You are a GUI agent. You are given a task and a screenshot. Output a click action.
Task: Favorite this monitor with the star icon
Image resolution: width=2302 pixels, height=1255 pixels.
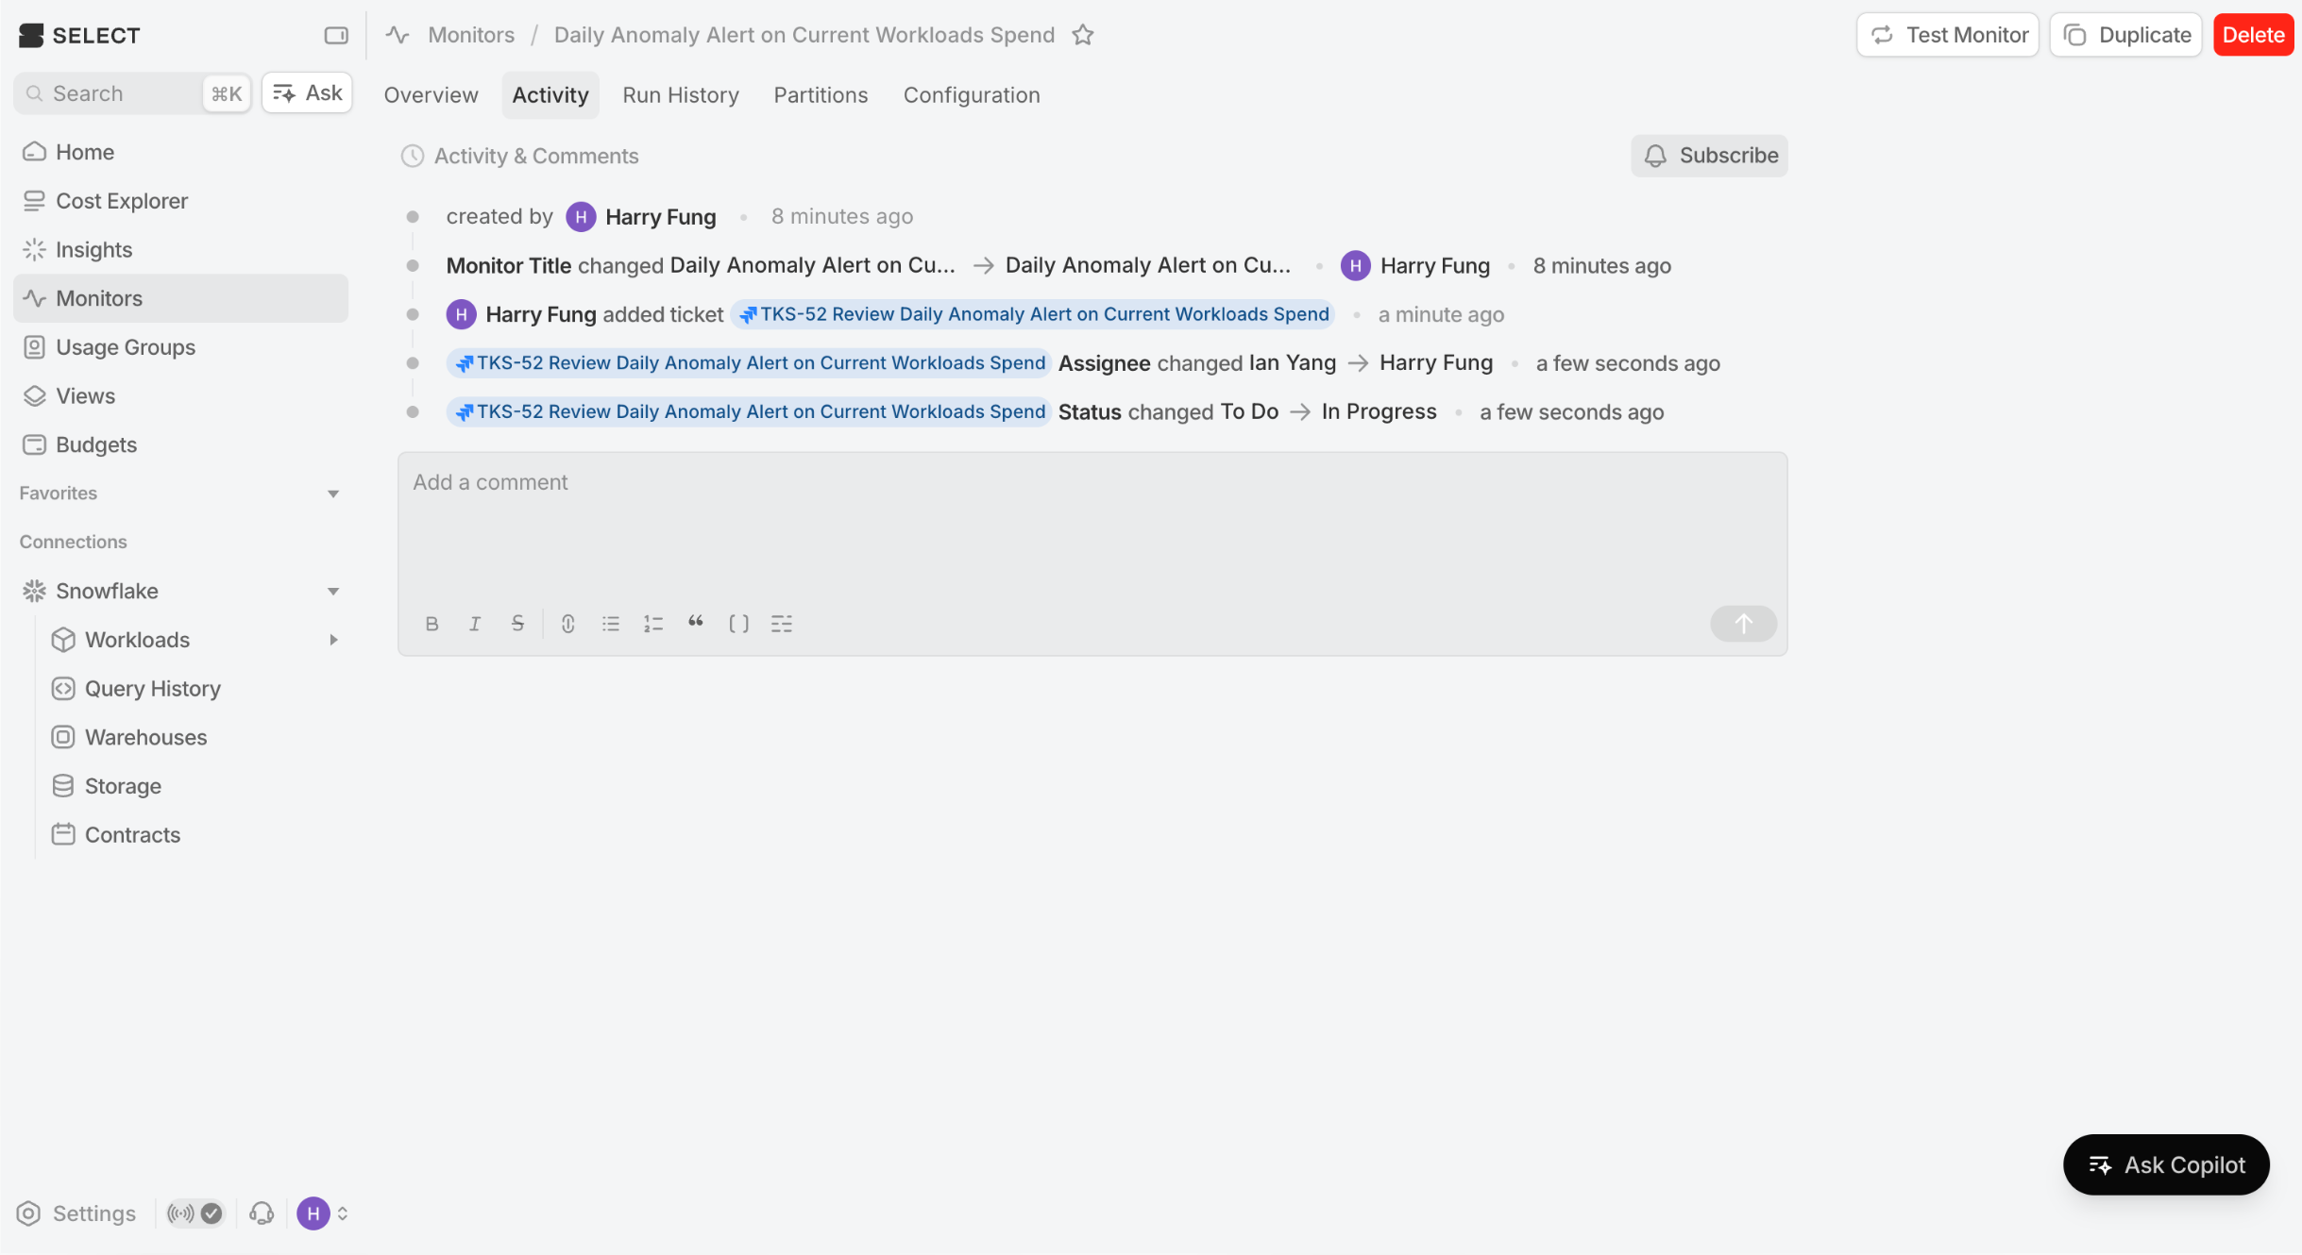[x=1083, y=35]
